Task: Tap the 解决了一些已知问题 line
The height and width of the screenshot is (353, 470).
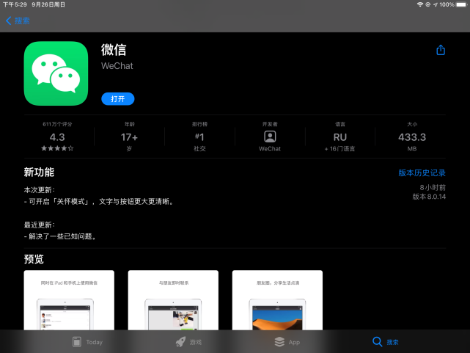Action: pyautogui.click(x=60, y=236)
